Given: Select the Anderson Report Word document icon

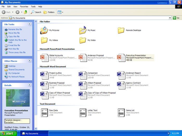Looking at the screenshot, I should point(121,75).
